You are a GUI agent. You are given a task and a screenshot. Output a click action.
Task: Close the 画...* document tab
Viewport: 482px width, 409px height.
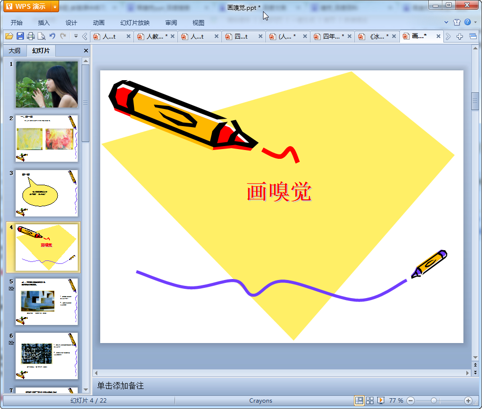(438, 36)
